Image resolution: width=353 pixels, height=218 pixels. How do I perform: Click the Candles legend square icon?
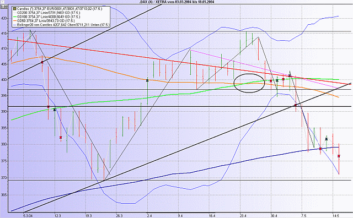click(15, 9)
